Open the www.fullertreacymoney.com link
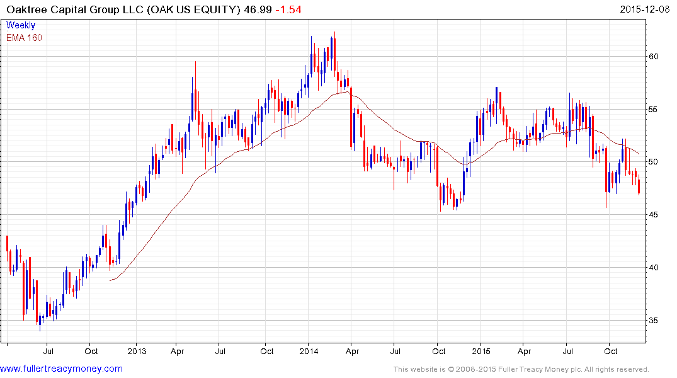Image resolution: width=677 pixels, height=378 pixels. point(61,369)
